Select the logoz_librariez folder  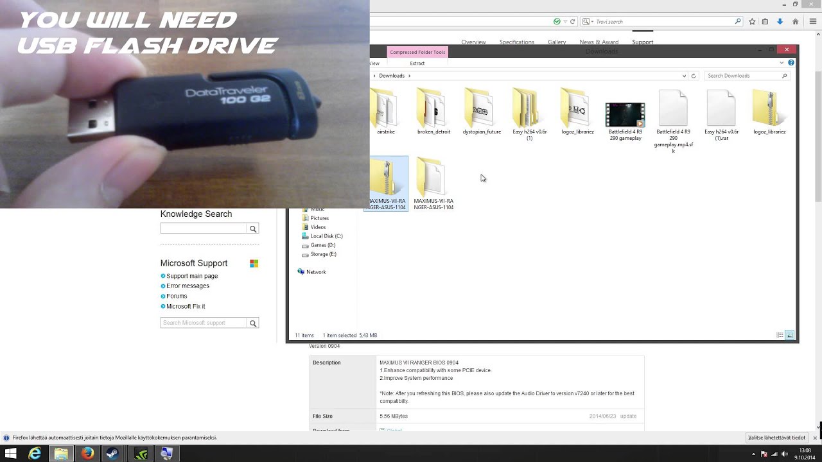click(577, 112)
